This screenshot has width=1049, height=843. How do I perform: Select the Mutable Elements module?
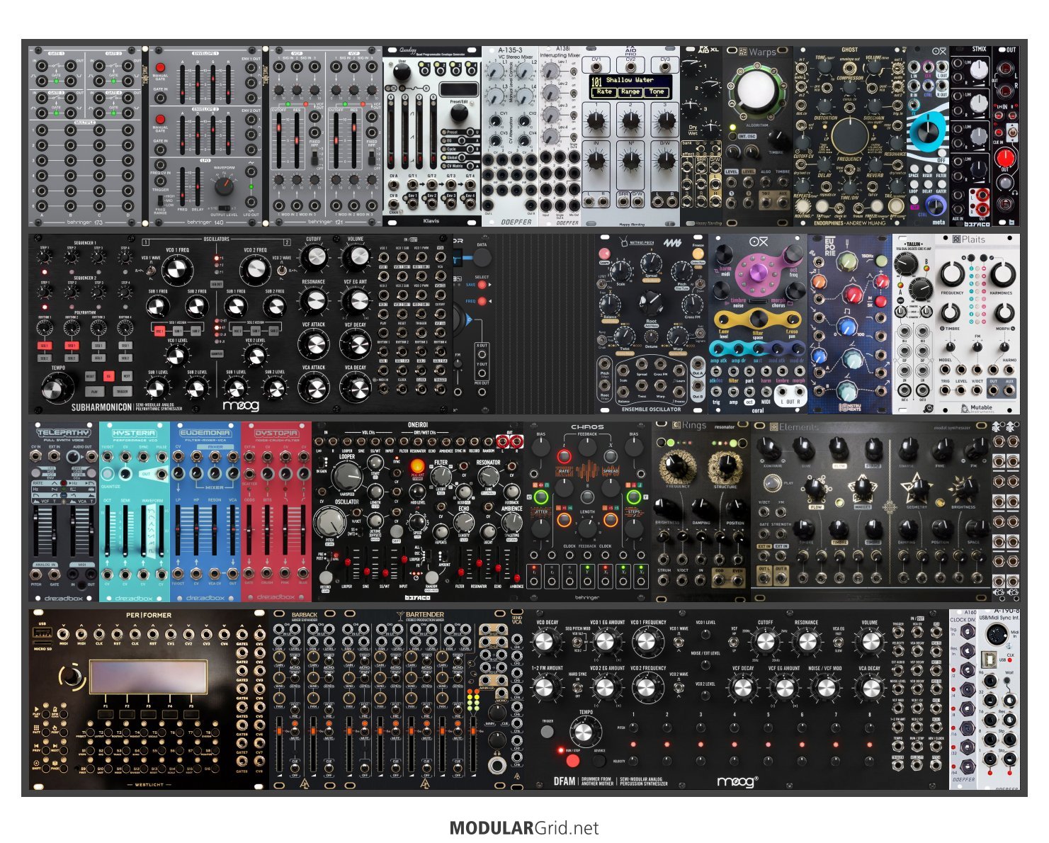click(x=871, y=512)
